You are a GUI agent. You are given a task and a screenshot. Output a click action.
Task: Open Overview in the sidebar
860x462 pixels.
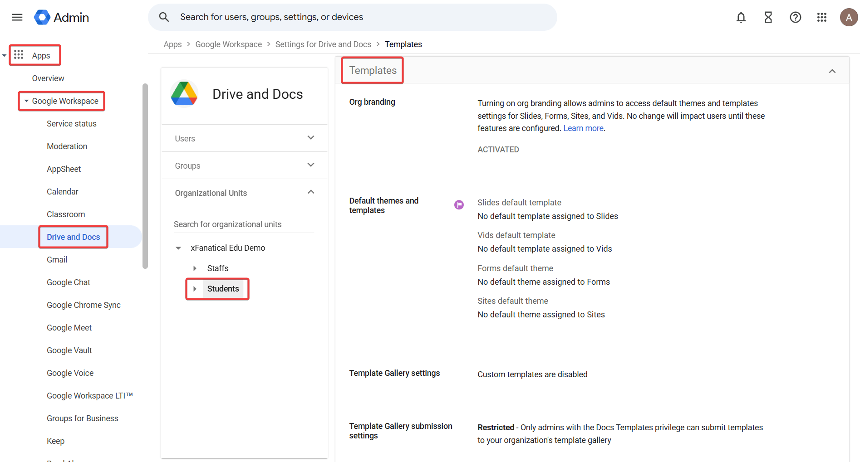coord(48,78)
